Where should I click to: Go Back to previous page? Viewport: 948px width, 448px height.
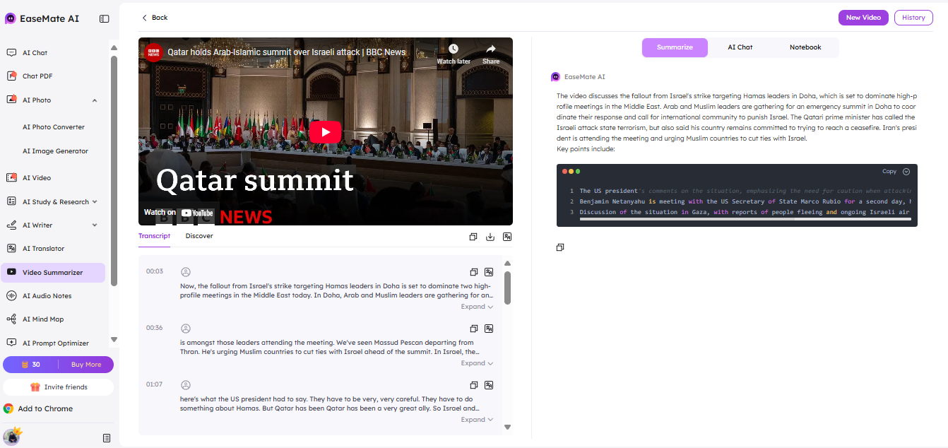coord(155,18)
